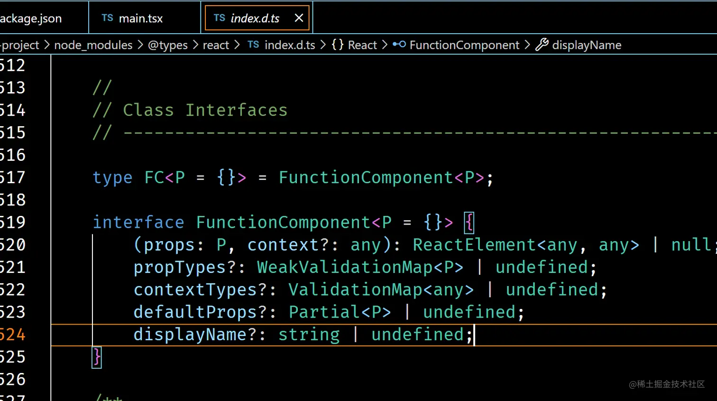Viewport: 717px width, 401px height.
Task: Close the index.d.ts tab
Action: coord(299,18)
